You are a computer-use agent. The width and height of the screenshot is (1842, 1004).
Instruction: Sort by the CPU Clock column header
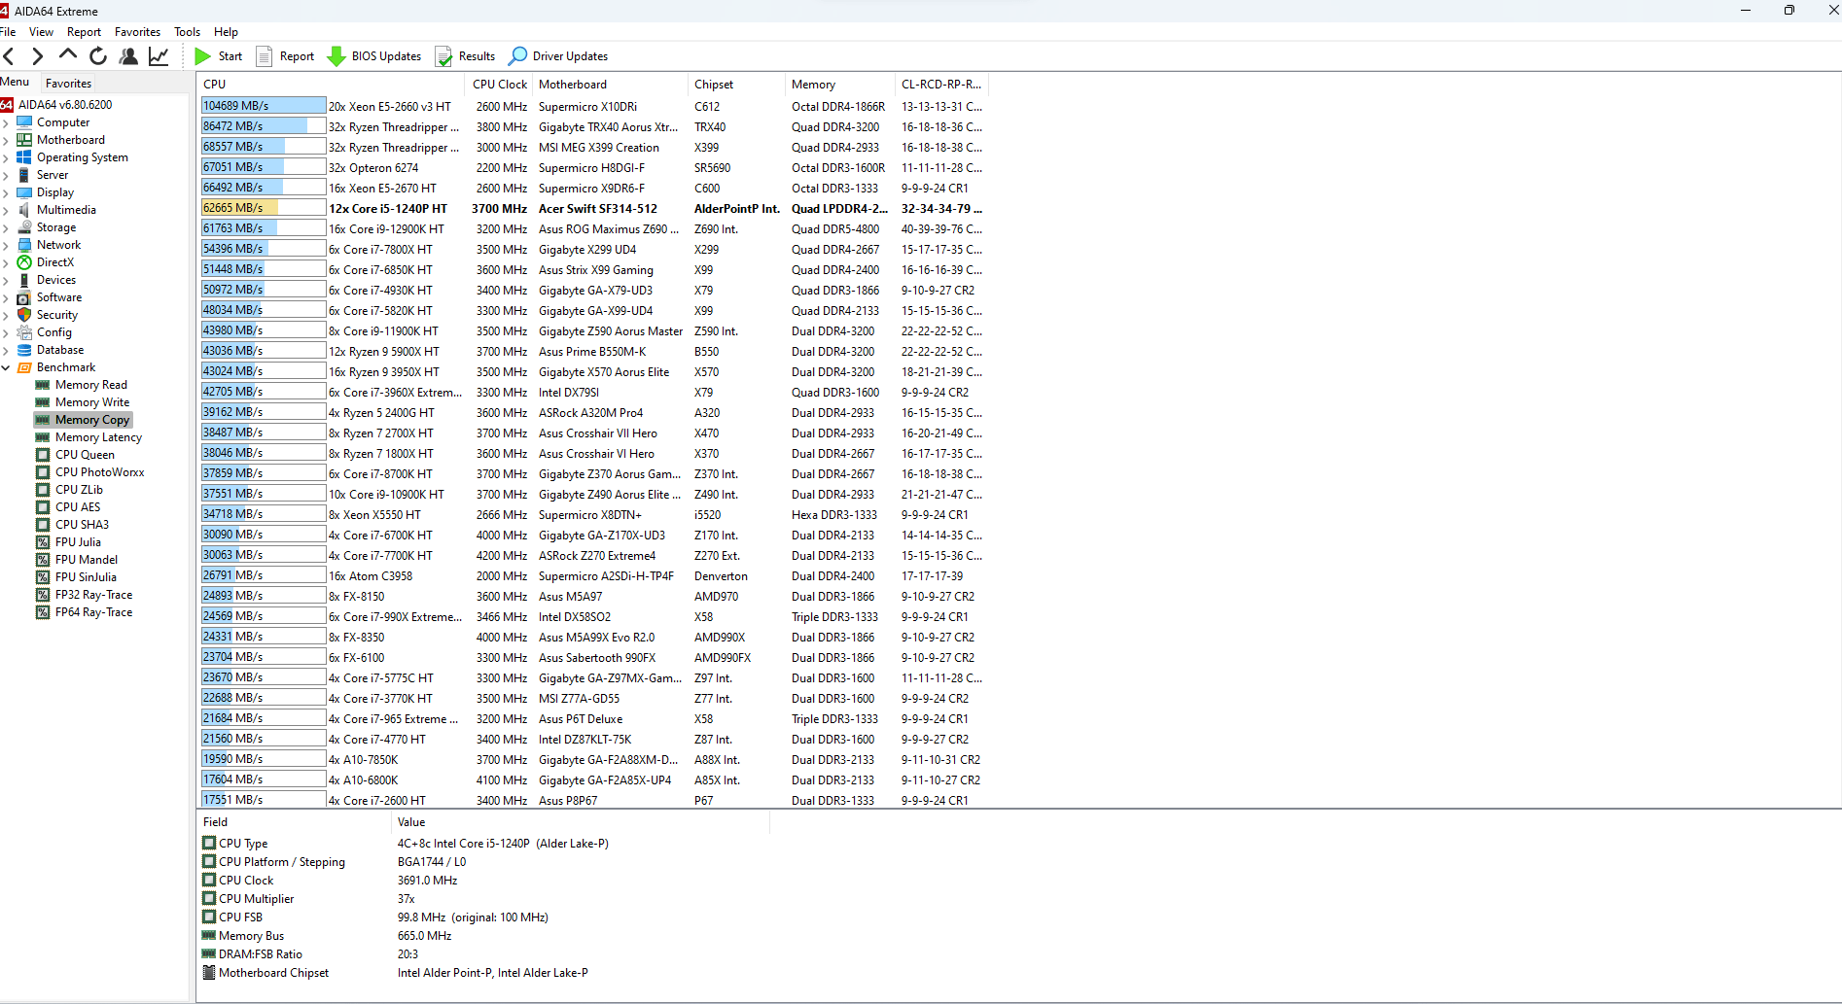coord(499,85)
